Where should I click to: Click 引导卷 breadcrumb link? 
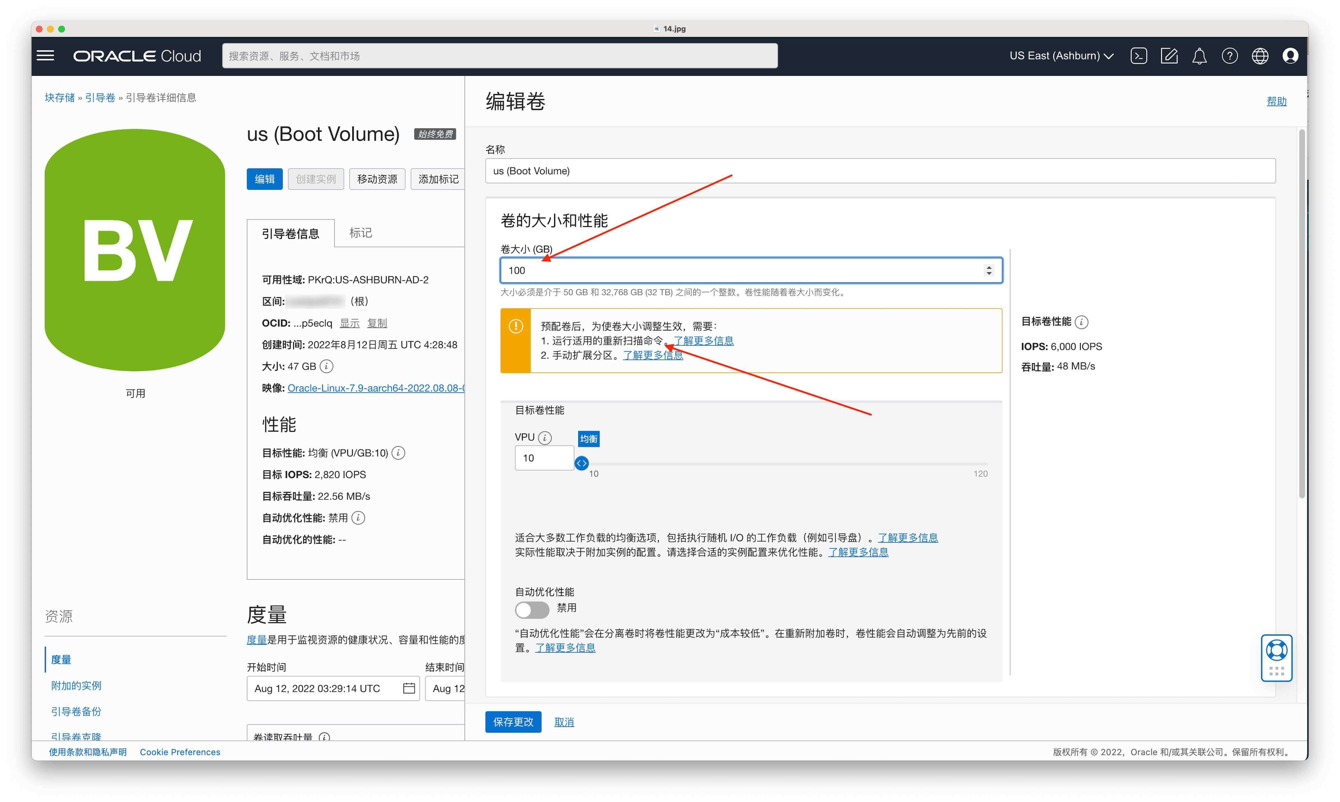tap(100, 97)
